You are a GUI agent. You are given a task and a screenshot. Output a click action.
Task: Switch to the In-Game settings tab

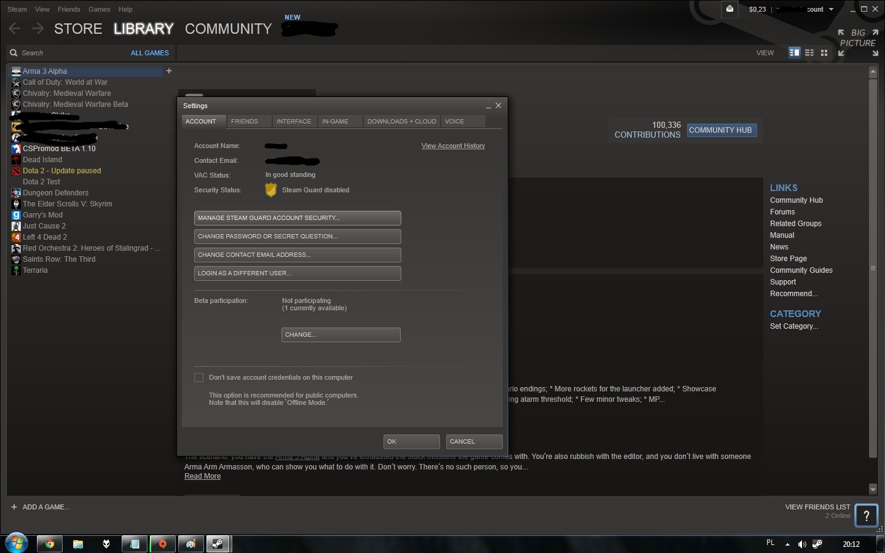pos(340,121)
